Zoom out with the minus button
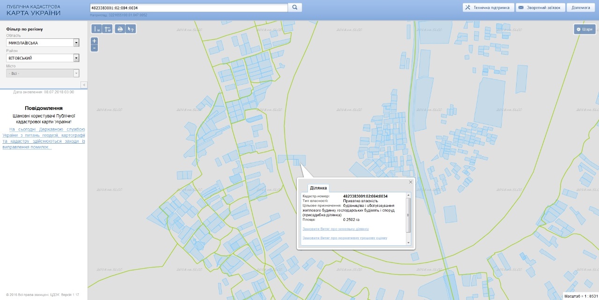Screen dimensions: 599x300 95,48
